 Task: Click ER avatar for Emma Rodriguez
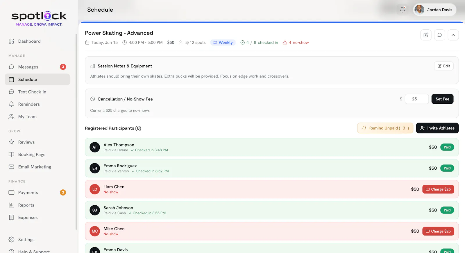coord(95,168)
